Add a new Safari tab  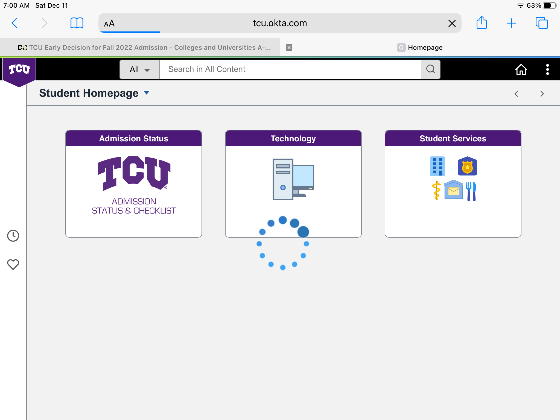[511, 23]
